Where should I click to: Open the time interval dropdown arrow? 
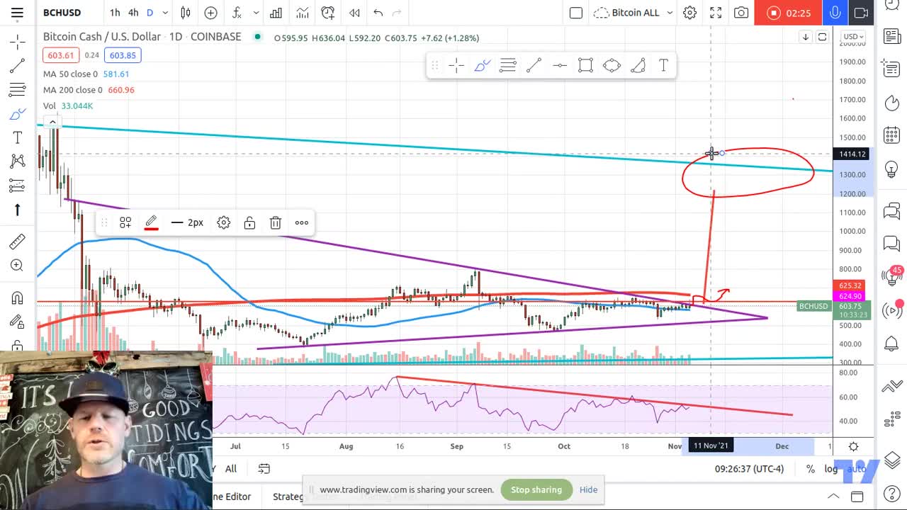(165, 13)
